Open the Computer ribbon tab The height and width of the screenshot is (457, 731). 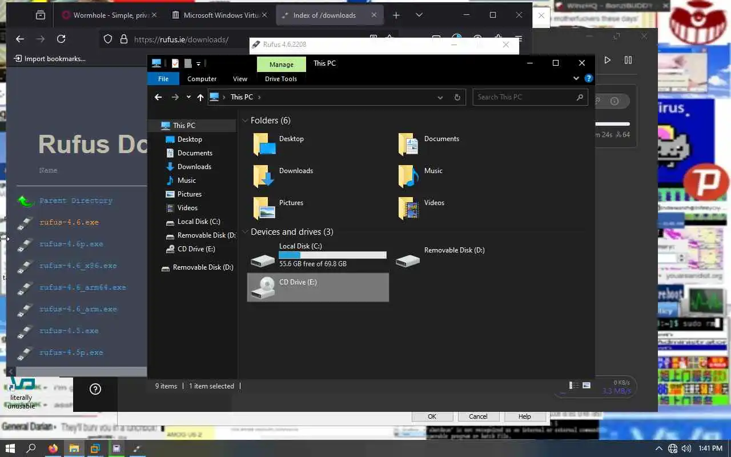pos(202,79)
